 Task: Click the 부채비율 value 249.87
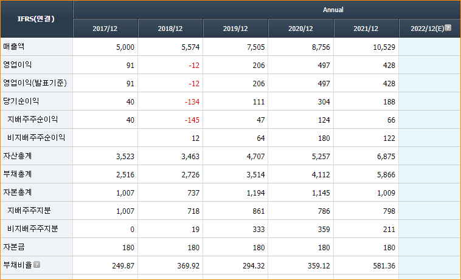123,265
